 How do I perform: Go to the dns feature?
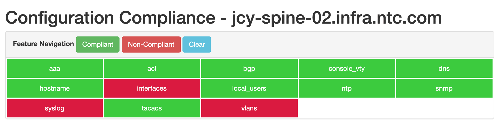tap(444, 68)
